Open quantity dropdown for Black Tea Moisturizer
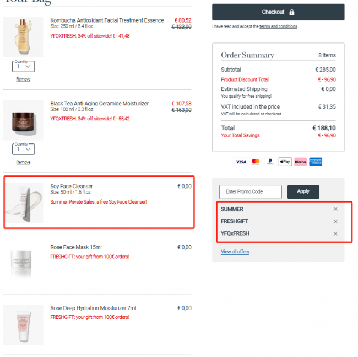 [x=23, y=149]
